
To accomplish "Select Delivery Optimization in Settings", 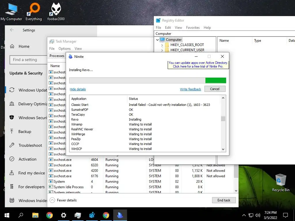I will coord(28,104).
